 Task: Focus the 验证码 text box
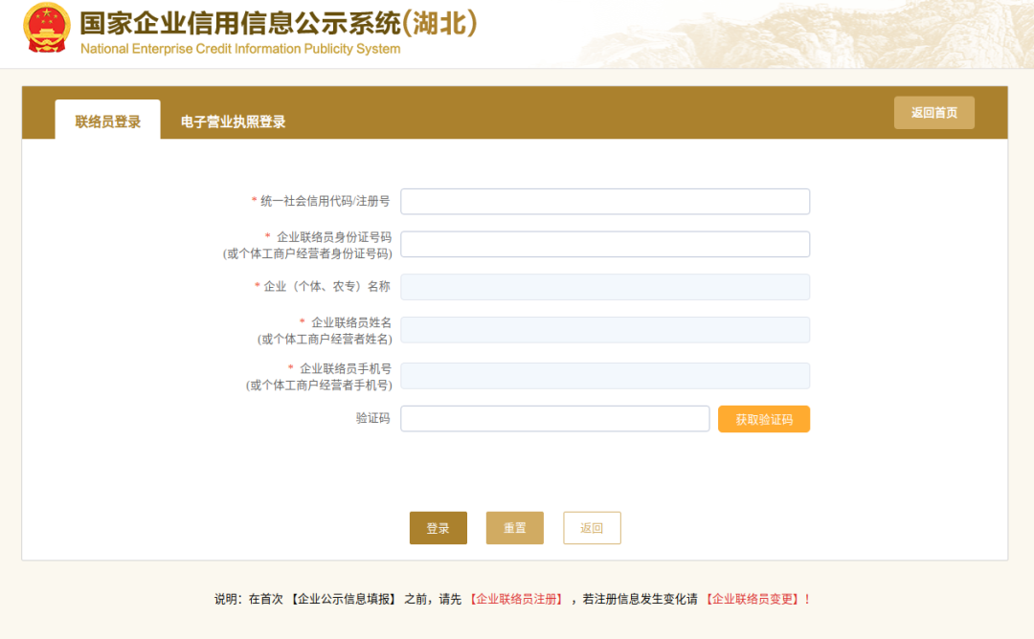click(554, 419)
